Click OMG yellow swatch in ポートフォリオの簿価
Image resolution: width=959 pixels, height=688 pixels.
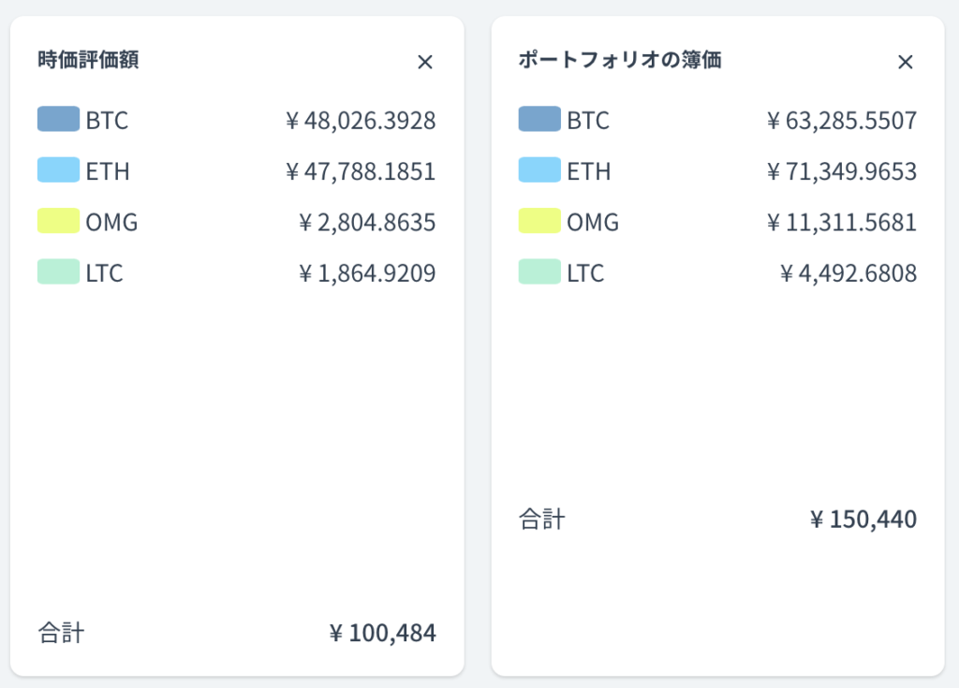[x=539, y=222]
